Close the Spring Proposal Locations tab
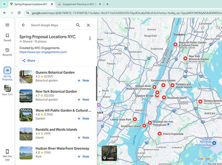This screenshot has width=222, height=165. point(52,4)
